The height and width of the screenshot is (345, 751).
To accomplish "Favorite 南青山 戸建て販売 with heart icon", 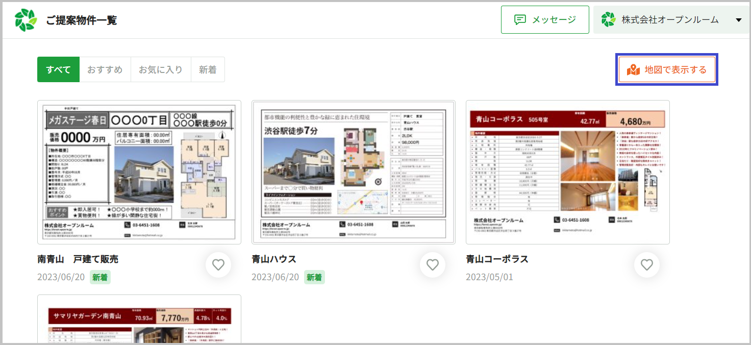I will [x=218, y=265].
